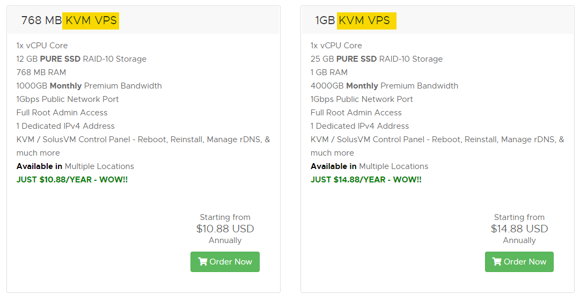
Task: Click "4000GB Monthly Premium Bandwidth" text
Action: click(384, 86)
